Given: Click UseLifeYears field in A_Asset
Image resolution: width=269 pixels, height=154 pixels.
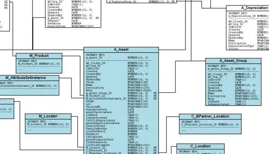Looking at the screenshot, I should [x=117, y=126].
